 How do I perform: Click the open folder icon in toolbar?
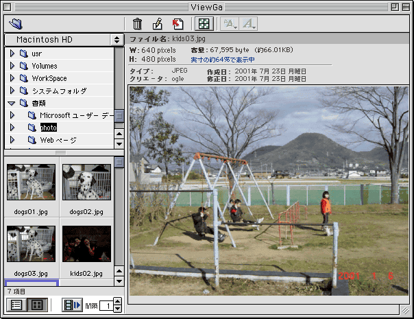(16, 24)
